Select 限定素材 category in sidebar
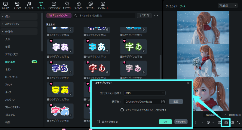This screenshot has height=130, width=242. [10, 62]
